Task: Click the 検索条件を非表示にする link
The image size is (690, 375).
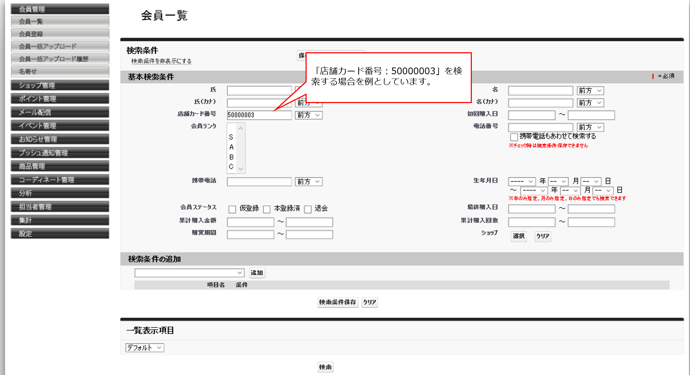Action: tap(161, 61)
